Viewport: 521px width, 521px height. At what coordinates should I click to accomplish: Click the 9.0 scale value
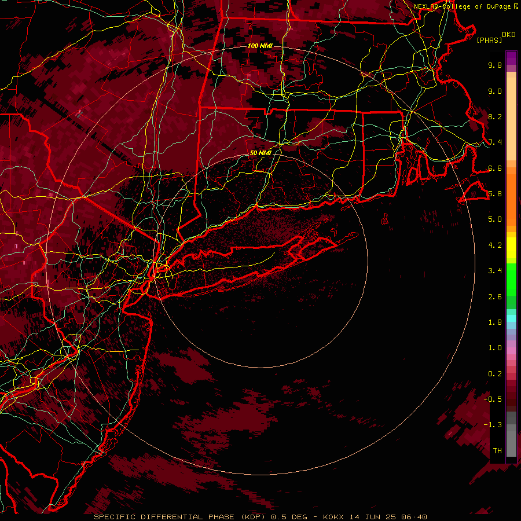495,91
